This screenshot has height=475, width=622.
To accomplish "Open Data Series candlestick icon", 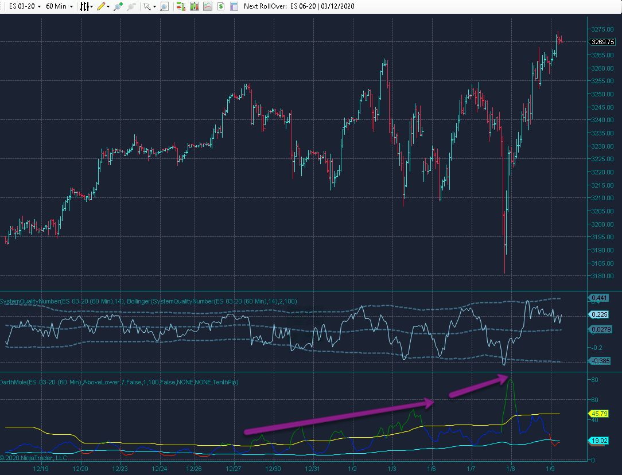I will 195,7.
